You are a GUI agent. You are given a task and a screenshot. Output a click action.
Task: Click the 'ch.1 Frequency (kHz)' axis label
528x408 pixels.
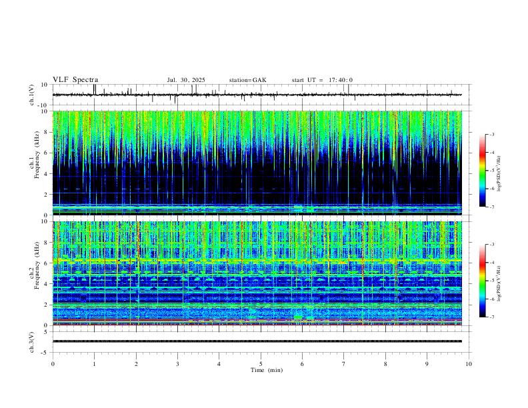tap(35, 155)
